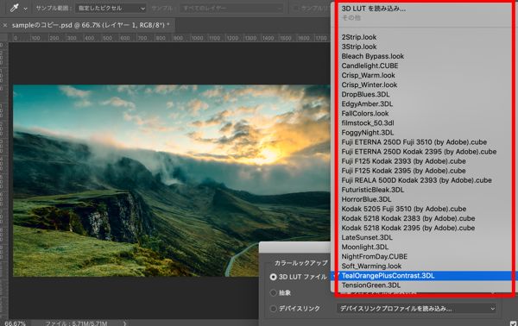Viewport: 518px width, 326px height.
Task: Select Fuji REALA 500D Kodak 2393 cube
Action: pyautogui.click(x=416, y=180)
